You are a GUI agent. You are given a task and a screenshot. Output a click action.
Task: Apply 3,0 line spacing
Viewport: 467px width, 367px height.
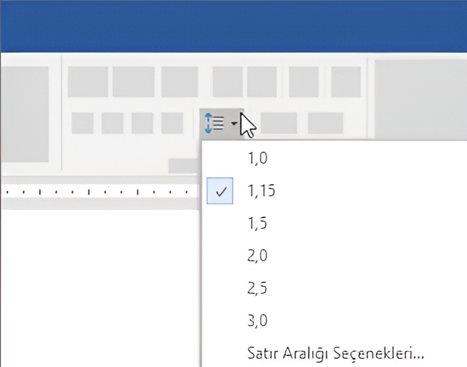point(259,320)
